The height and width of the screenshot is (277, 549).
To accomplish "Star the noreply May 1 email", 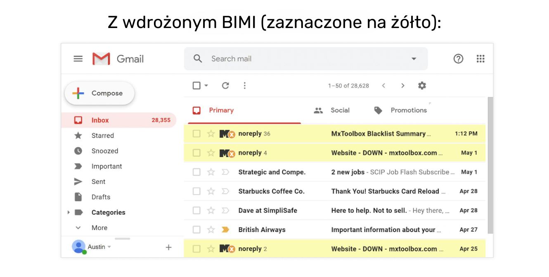I will pyautogui.click(x=211, y=153).
